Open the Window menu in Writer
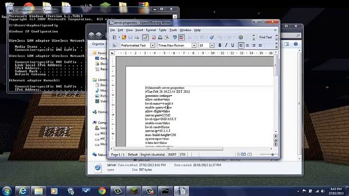349x196 pixels. click(185, 30)
